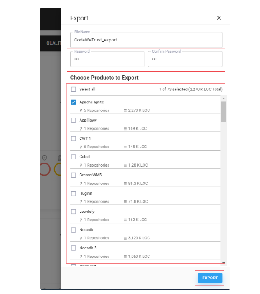Click the lines icon beside 169 K LOC

[125, 129]
